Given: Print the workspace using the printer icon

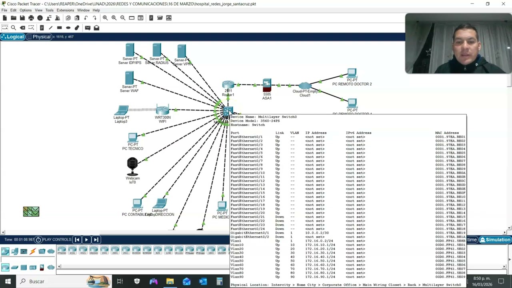Looking at the screenshot, I should click(31, 18).
